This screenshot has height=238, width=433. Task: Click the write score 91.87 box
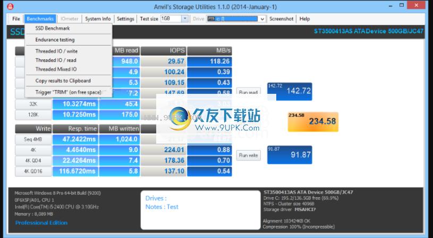click(x=290, y=155)
